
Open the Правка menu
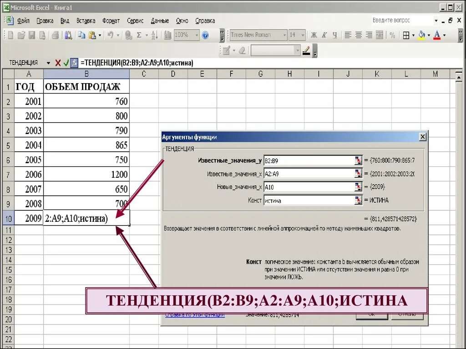click(x=45, y=21)
